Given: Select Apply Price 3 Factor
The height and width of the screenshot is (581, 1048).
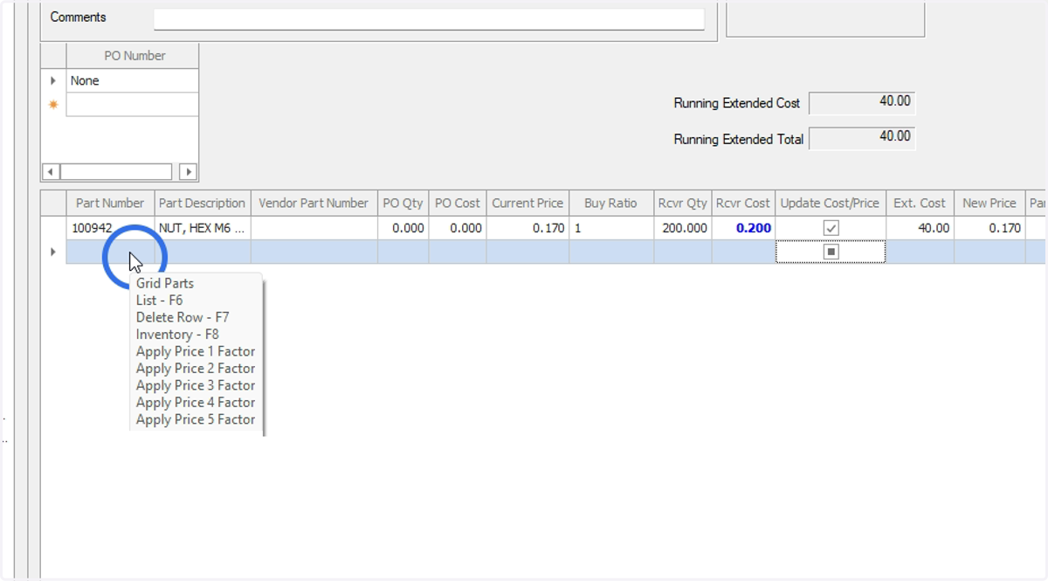Looking at the screenshot, I should (x=196, y=385).
